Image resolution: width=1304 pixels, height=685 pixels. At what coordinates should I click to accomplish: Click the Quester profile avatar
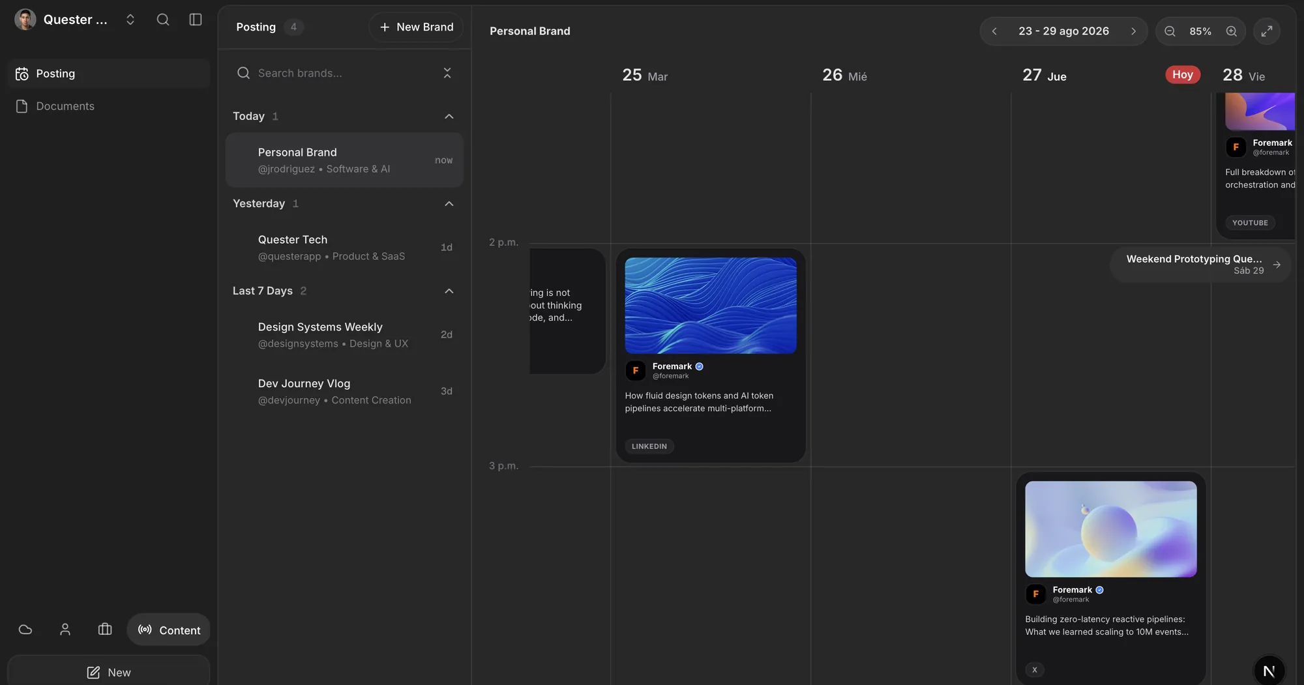(x=25, y=20)
